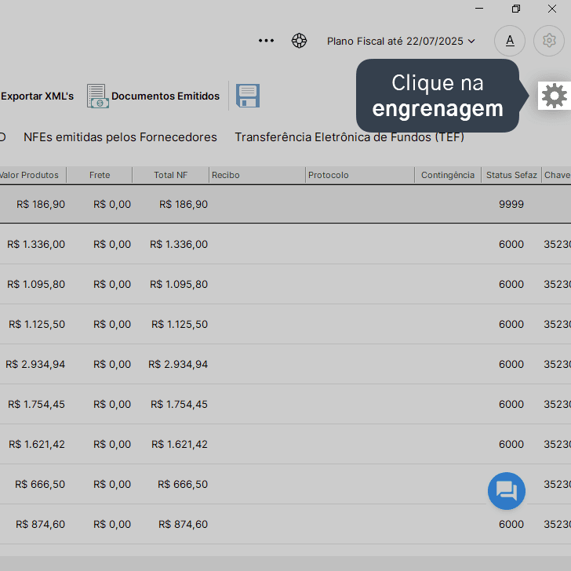Click the Contingência column header
The height and width of the screenshot is (571, 571).
coord(448,175)
